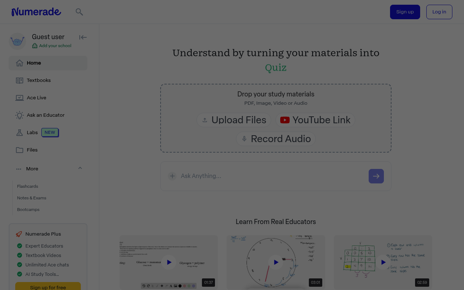
Task: Click Upload Files button
Action: pos(234,120)
